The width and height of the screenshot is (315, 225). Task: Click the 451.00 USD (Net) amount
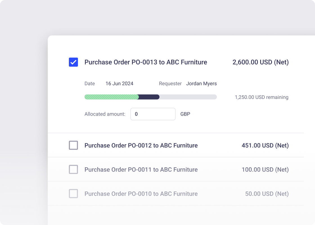coord(265,145)
